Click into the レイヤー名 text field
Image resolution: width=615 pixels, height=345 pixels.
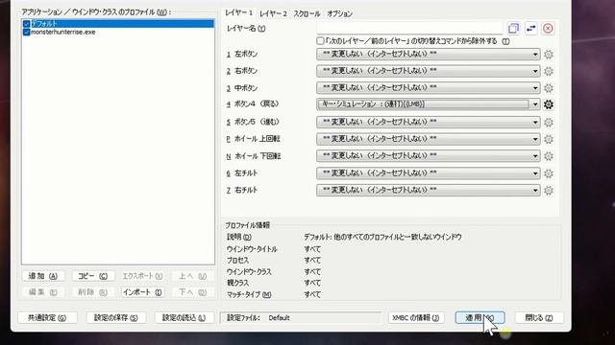[410, 28]
